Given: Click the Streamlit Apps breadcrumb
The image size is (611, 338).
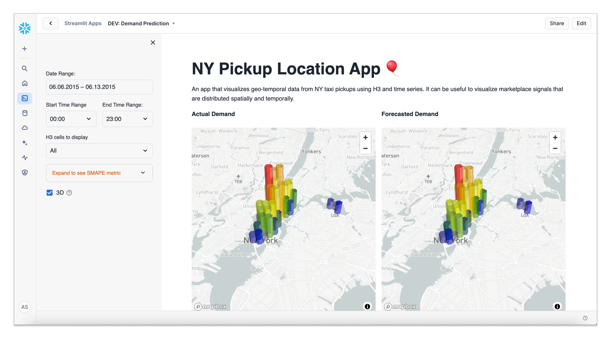Looking at the screenshot, I should coord(83,24).
